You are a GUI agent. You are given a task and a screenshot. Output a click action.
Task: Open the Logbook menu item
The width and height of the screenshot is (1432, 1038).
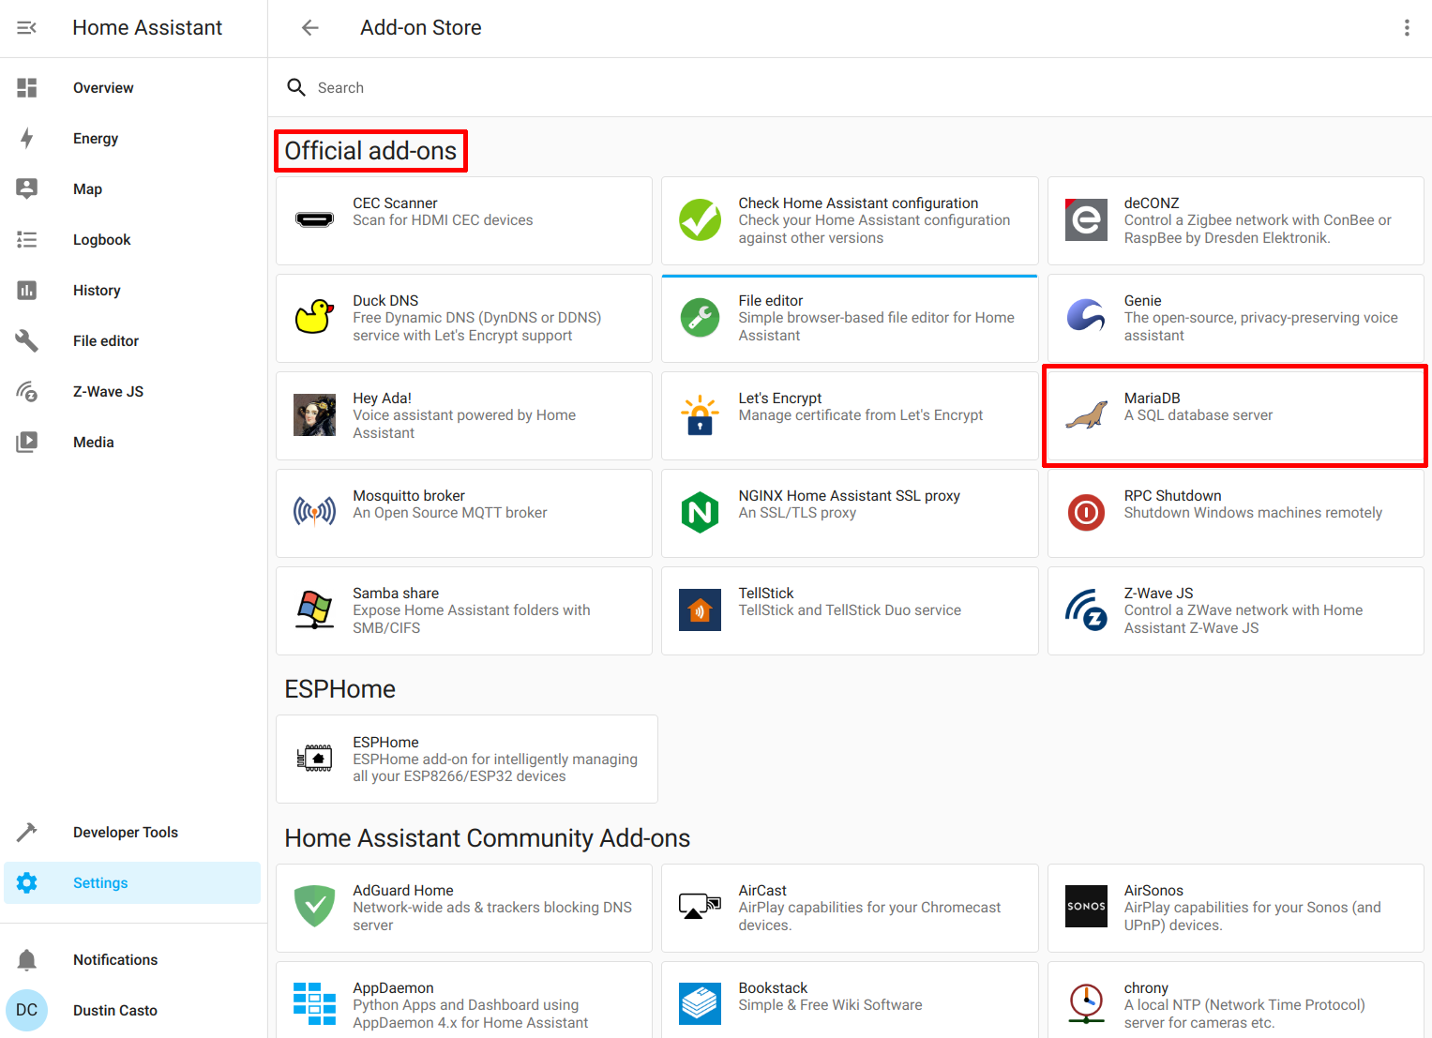(x=132, y=240)
